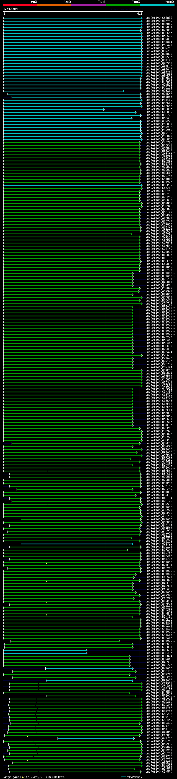Select the label UniRef100_P25789
The height and width of the screenshot is (779, 177).
159,364
